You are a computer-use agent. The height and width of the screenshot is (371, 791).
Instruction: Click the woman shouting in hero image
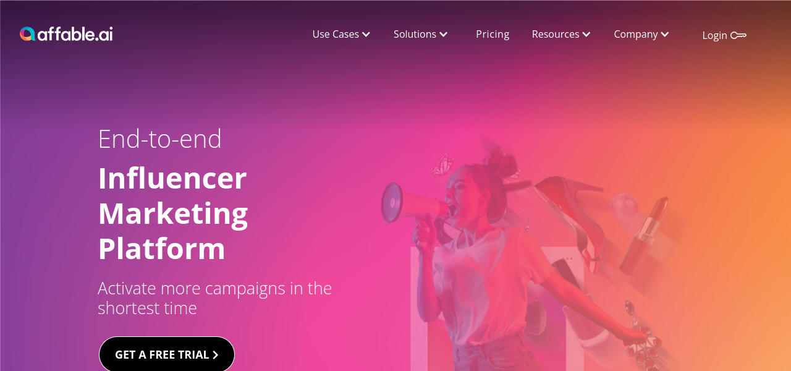pyautogui.click(x=494, y=260)
